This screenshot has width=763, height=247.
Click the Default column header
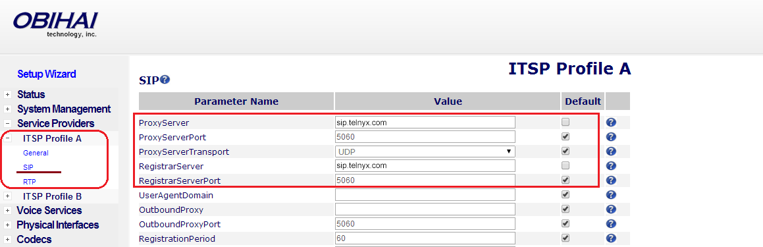tap(583, 101)
